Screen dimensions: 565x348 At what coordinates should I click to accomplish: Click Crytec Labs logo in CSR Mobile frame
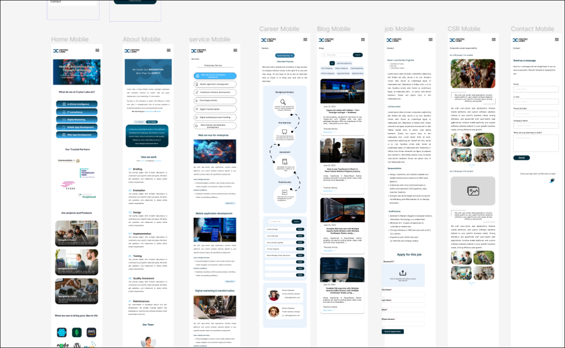(x=457, y=40)
